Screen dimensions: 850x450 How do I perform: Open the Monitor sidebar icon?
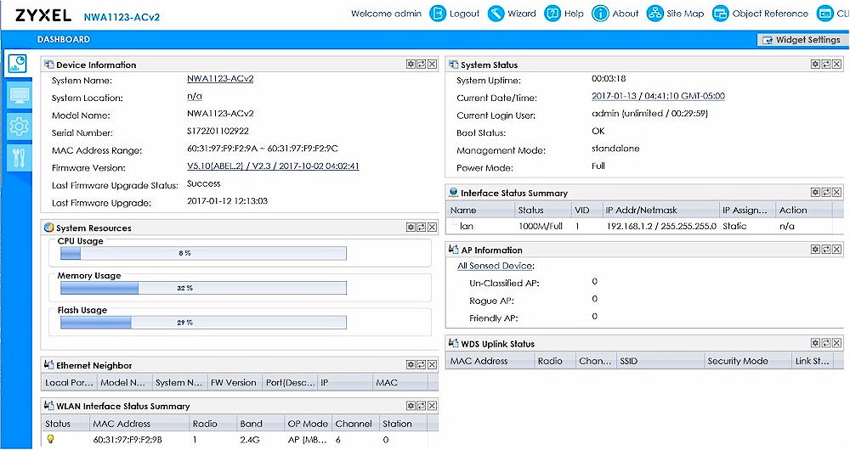point(19,95)
